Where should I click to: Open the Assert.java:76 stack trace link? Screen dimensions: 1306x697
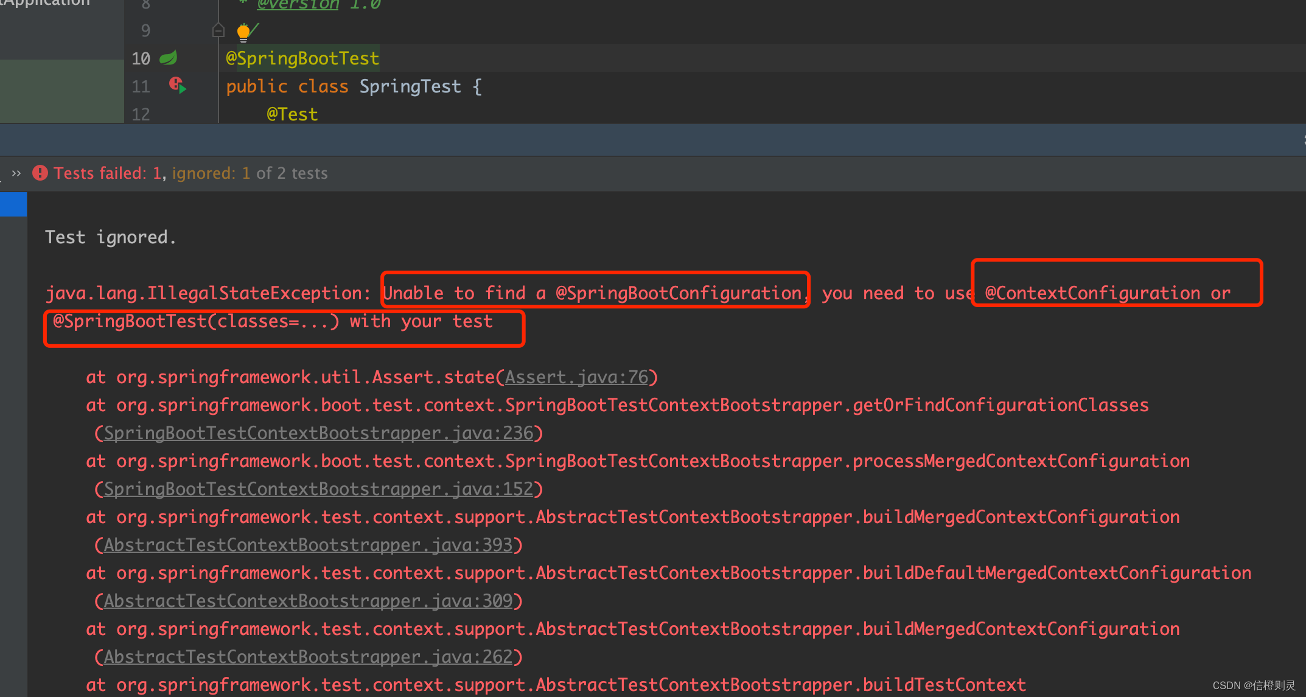(x=576, y=377)
